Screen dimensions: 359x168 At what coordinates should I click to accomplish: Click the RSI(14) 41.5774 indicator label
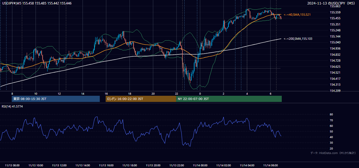tap(12, 106)
